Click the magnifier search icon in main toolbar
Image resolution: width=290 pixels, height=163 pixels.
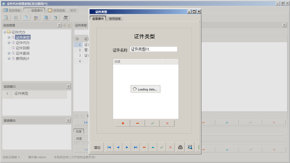[6, 18]
